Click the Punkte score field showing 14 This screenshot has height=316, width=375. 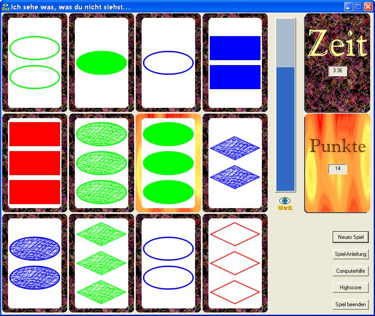coord(338,169)
